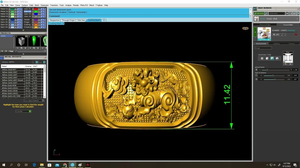
Task: Switch to the Scene Editor tab
Action: tap(288, 25)
